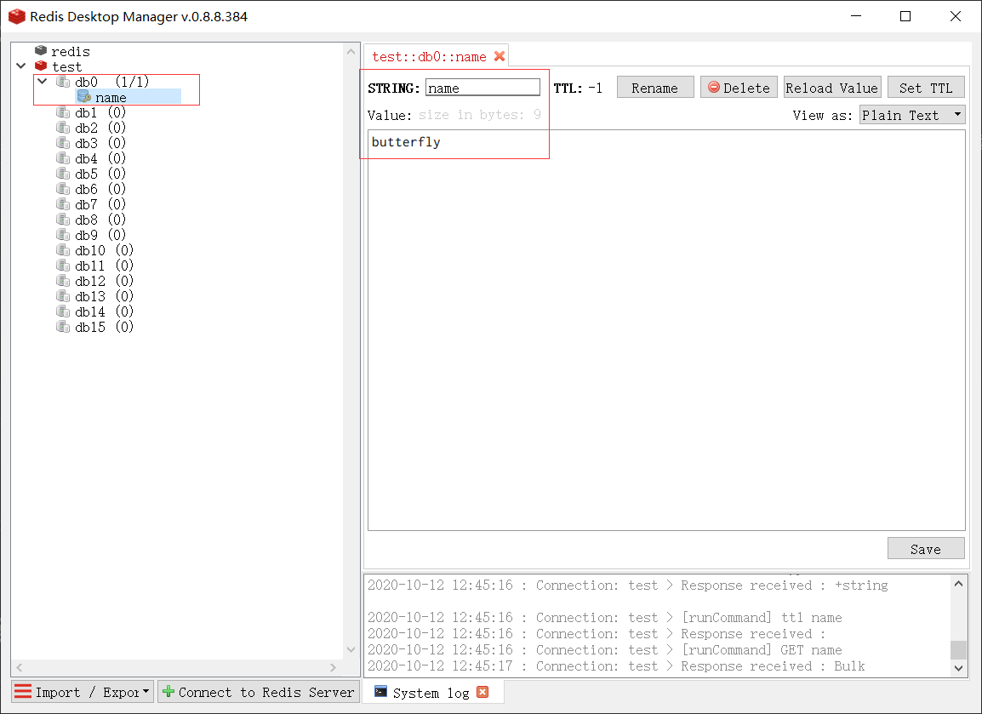The width and height of the screenshot is (982, 714).
Task: Click tree panel scroll down arrow
Action: click(351, 650)
